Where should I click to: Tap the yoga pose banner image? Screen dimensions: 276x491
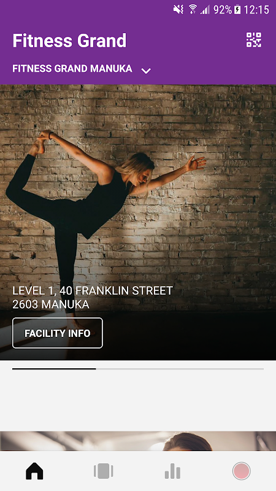tap(138, 222)
